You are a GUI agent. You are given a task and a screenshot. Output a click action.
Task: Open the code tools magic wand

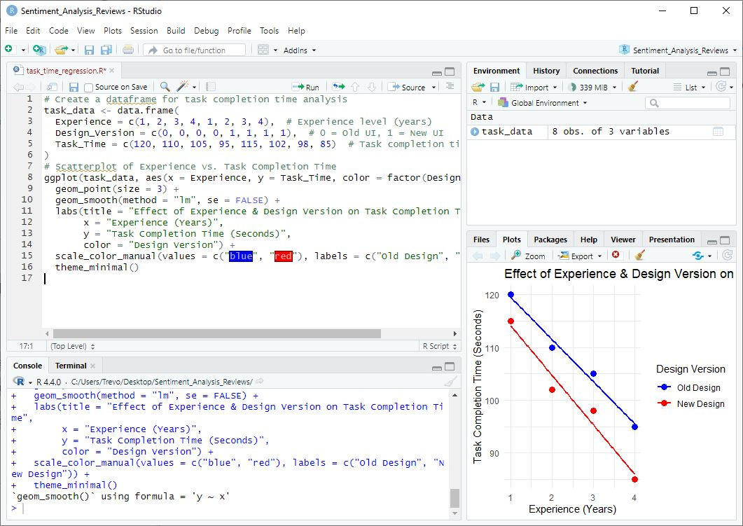pyautogui.click(x=183, y=87)
